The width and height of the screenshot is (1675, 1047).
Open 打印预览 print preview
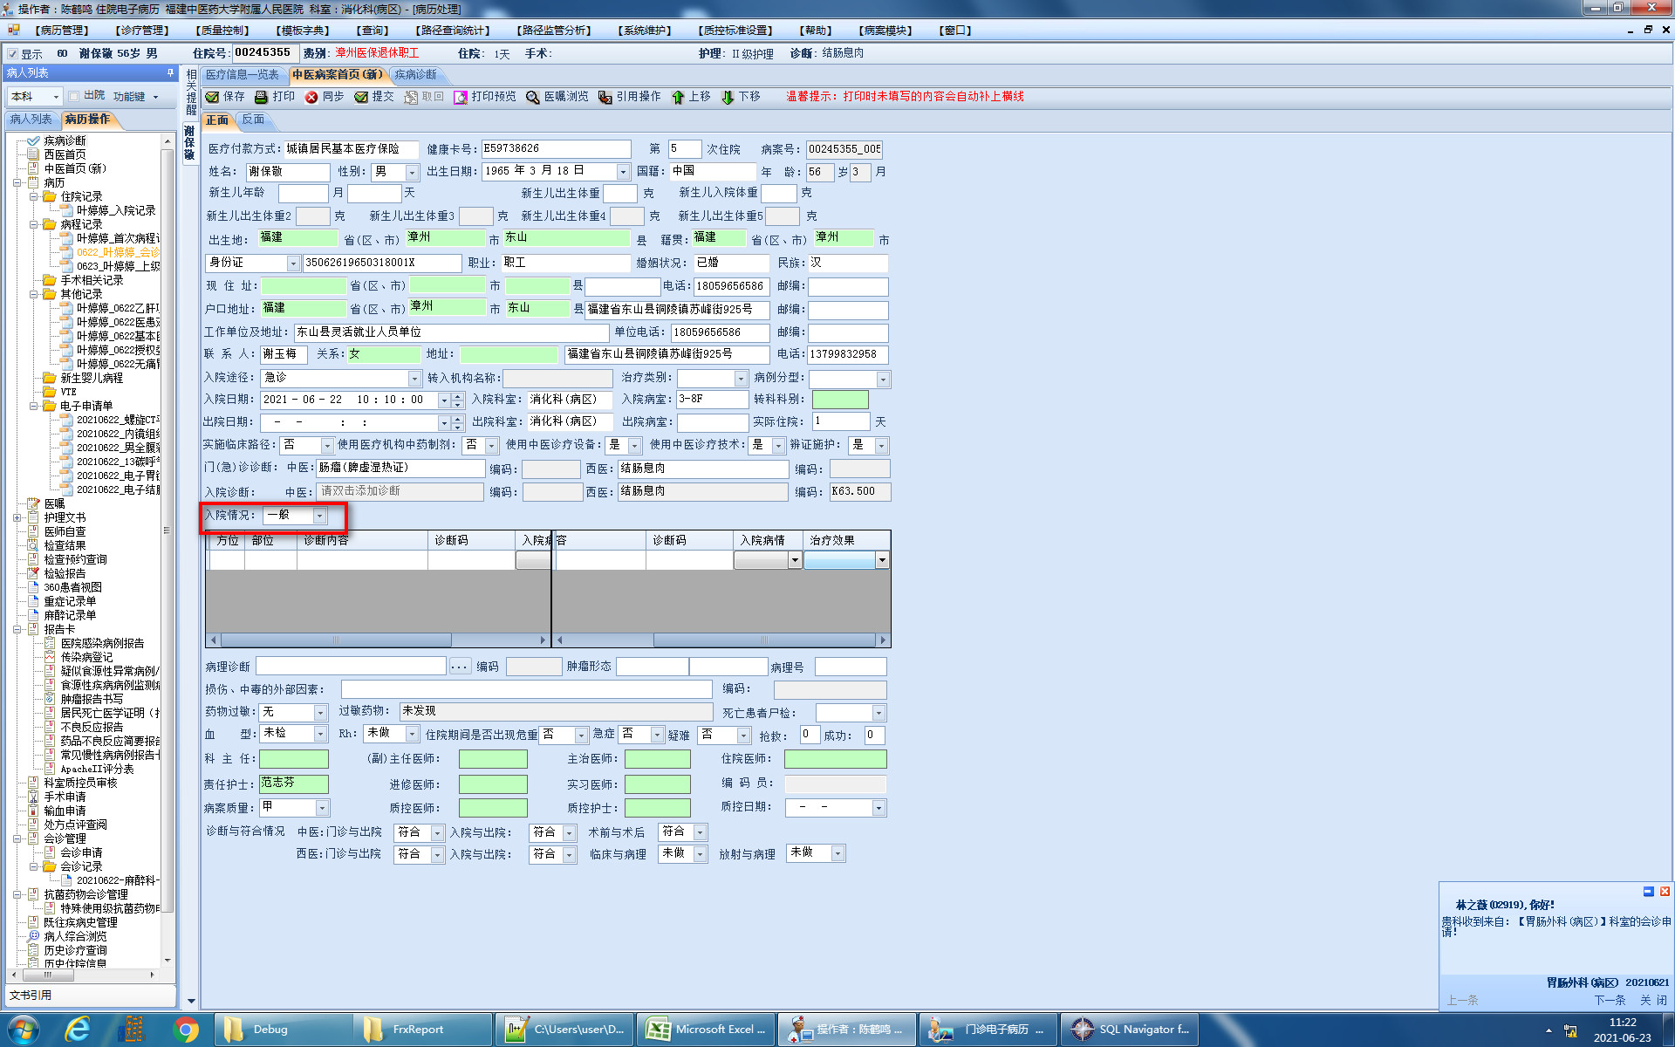click(x=461, y=97)
